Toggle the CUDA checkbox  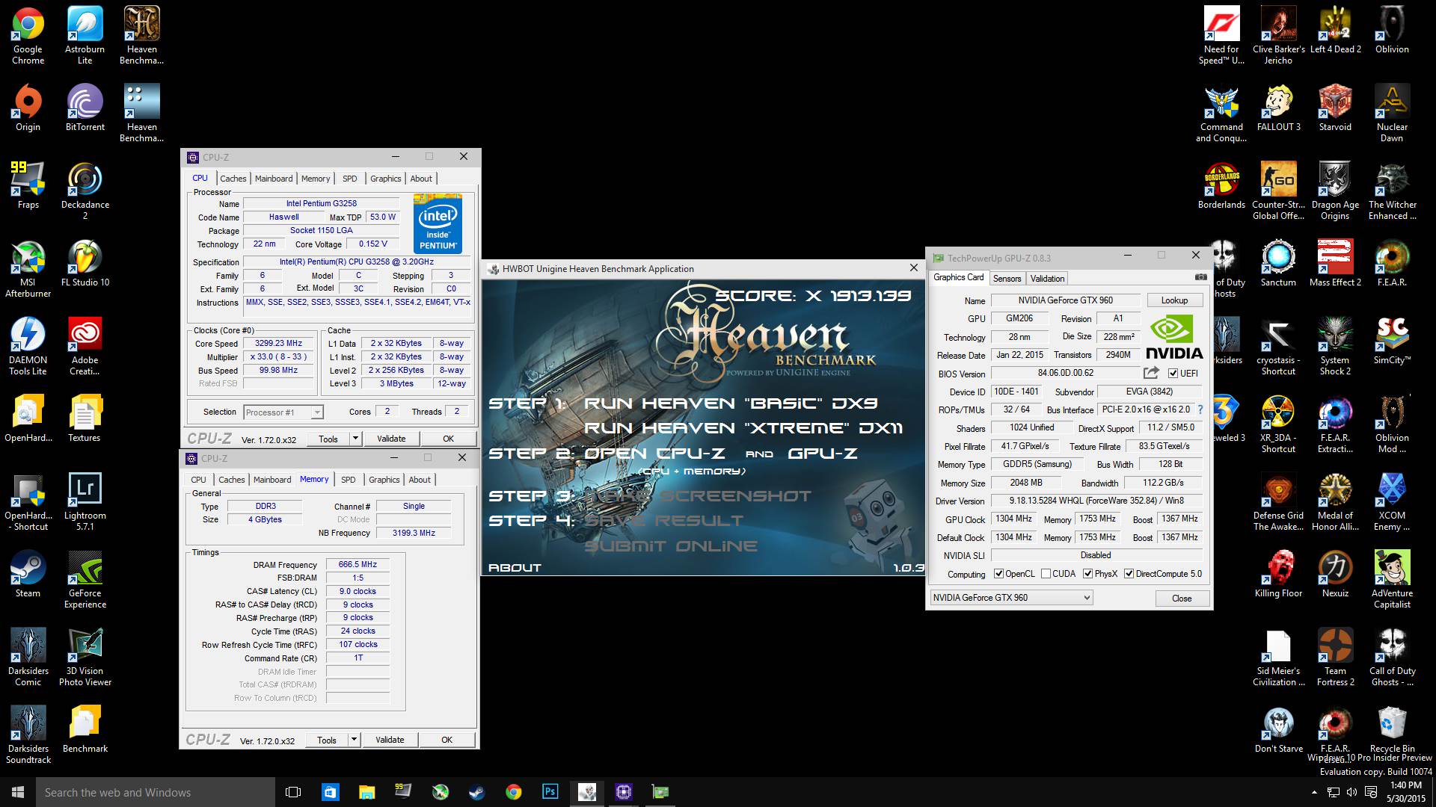[x=1046, y=574]
